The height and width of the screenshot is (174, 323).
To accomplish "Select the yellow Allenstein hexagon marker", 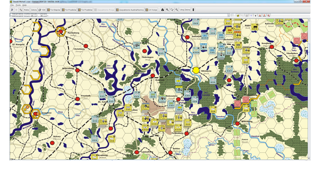I will [196, 70].
